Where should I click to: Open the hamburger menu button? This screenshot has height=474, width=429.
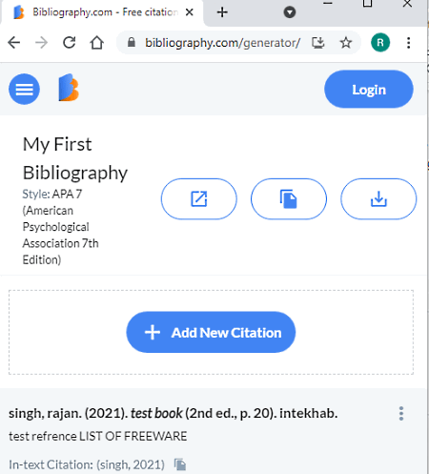[24, 89]
